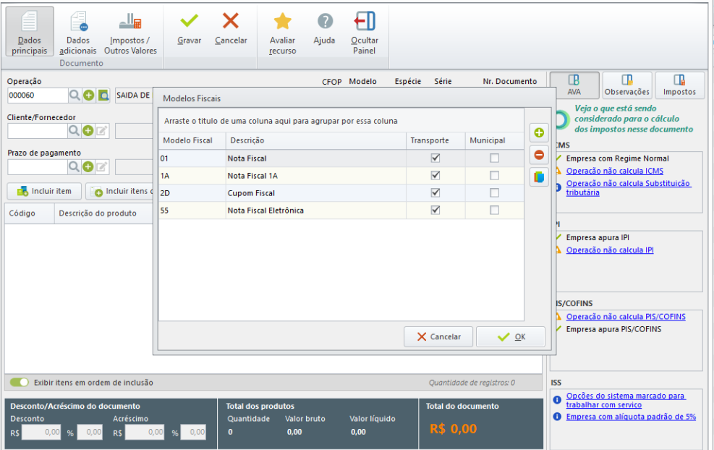Click the Descrição column header
The width and height of the screenshot is (714, 450).
[247, 140]
